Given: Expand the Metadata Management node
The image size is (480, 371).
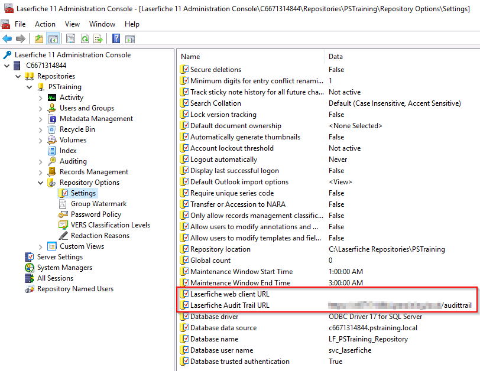Looking at the screenshot, I should coord(40,119).
